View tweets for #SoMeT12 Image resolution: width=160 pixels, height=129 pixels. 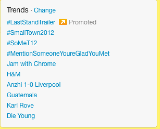22,43
